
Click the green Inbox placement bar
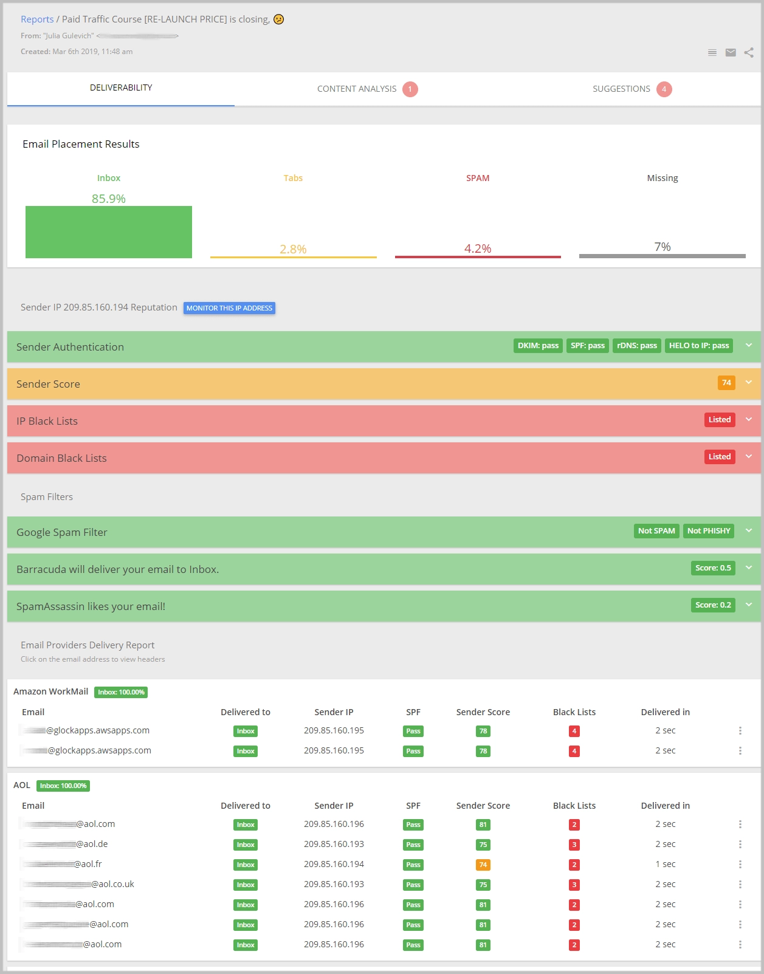coord(109,232)
